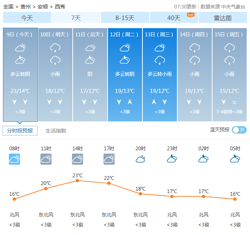Image resolution: width=250 pixels, height=235 pixels.
Task: Click the 全国 breadcrumb link
Action: click(x=8, y=7)
